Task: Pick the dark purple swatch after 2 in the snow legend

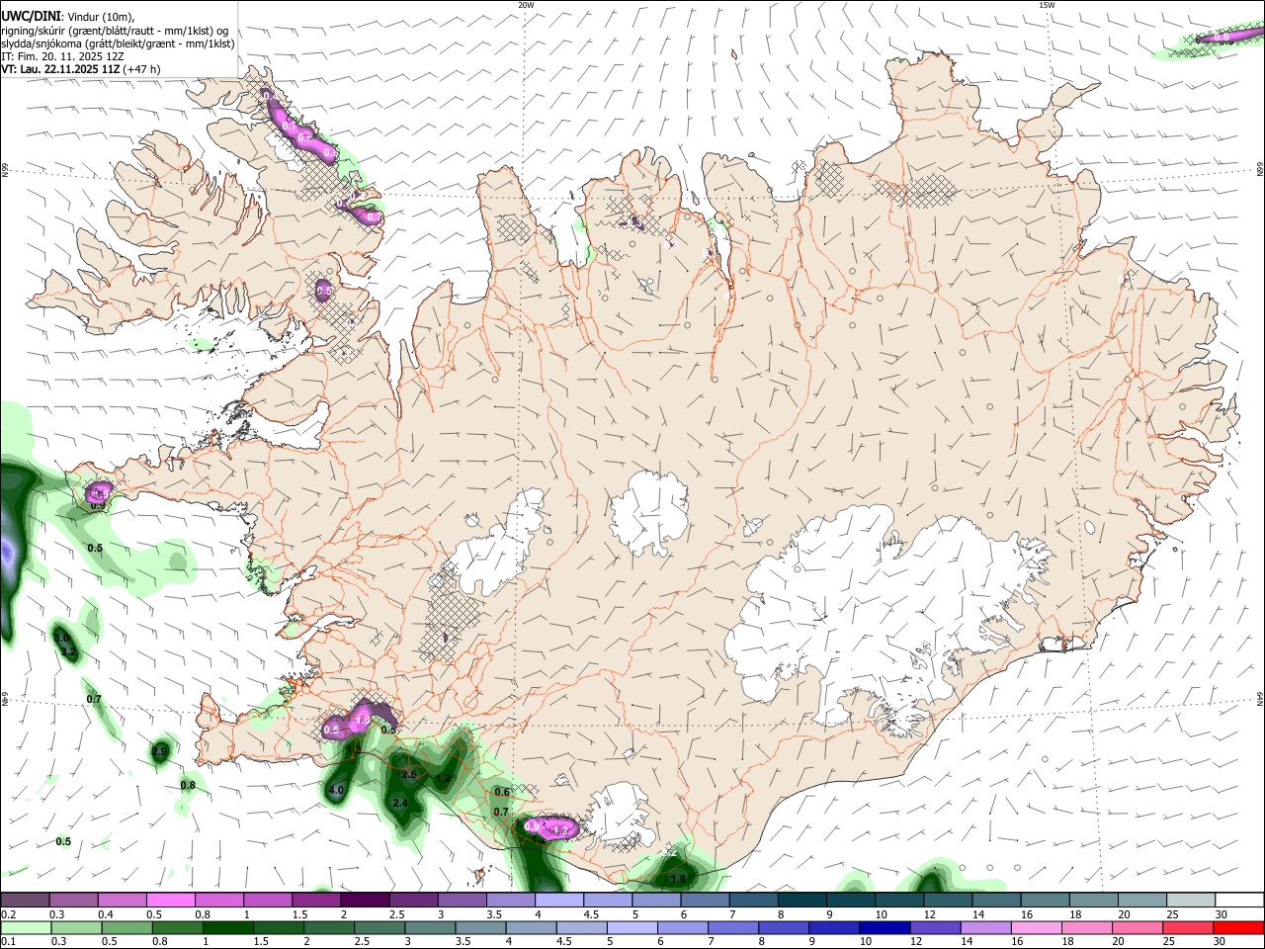Action: [x=364, y=901]
